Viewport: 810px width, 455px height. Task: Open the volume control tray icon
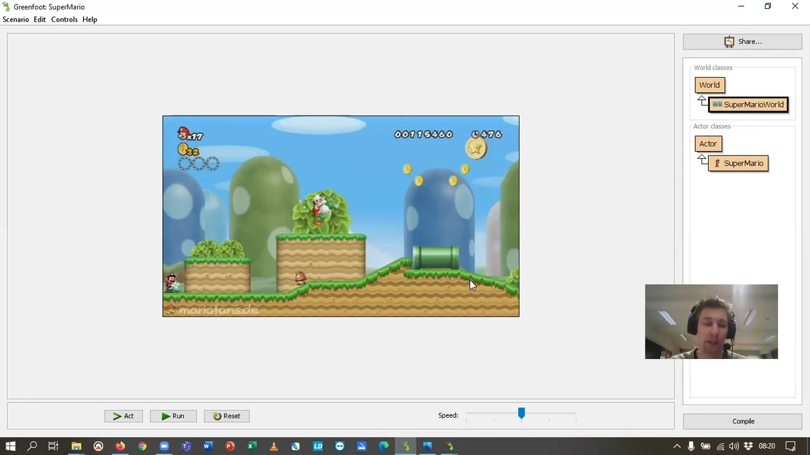734,446
